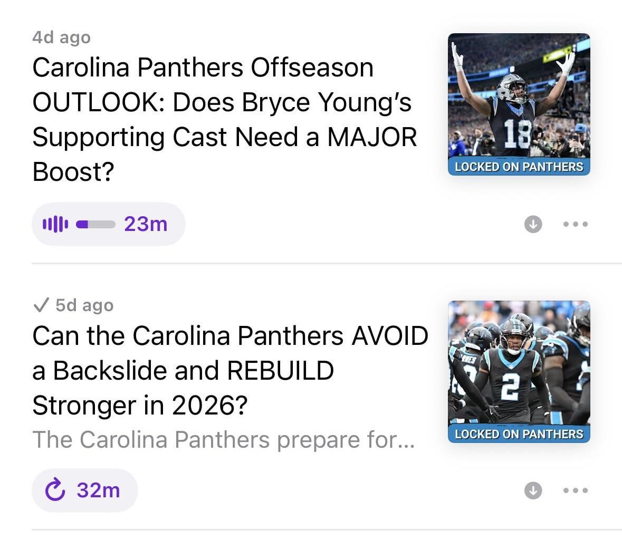
Task: Tap the '4d ago' timestamp
Action: point(61,37)
